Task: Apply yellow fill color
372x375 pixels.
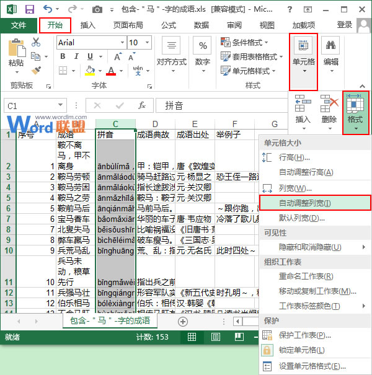Action: coord(90,71)
